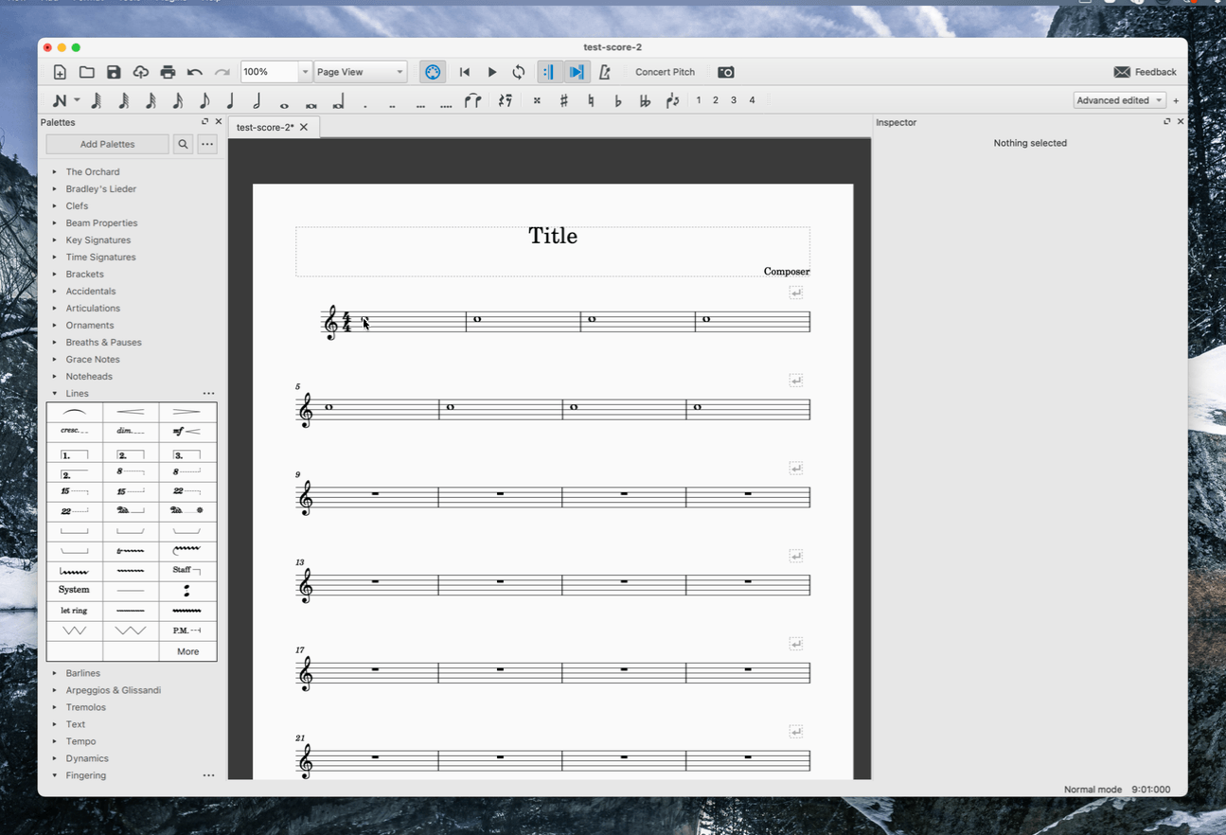Select the Title text in the score
The width and height of the screenshot is (1226, 835).
point(553,236)
